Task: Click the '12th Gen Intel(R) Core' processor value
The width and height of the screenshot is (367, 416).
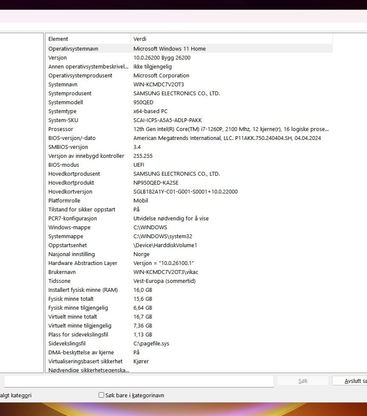Action: click(x=231, y=129)
